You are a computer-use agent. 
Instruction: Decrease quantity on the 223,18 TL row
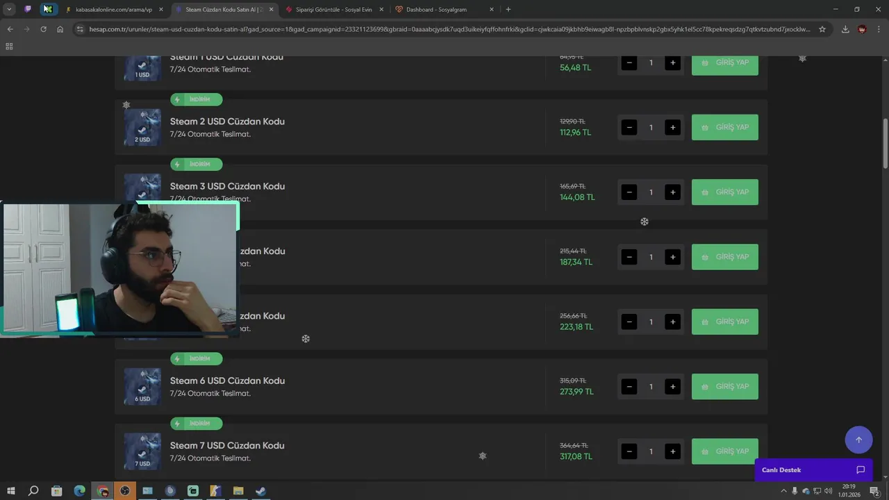click(x=629, y=322)
